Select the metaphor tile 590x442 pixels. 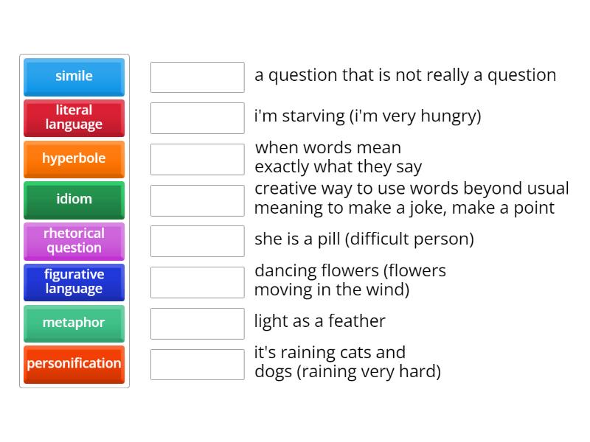point(74,323)
